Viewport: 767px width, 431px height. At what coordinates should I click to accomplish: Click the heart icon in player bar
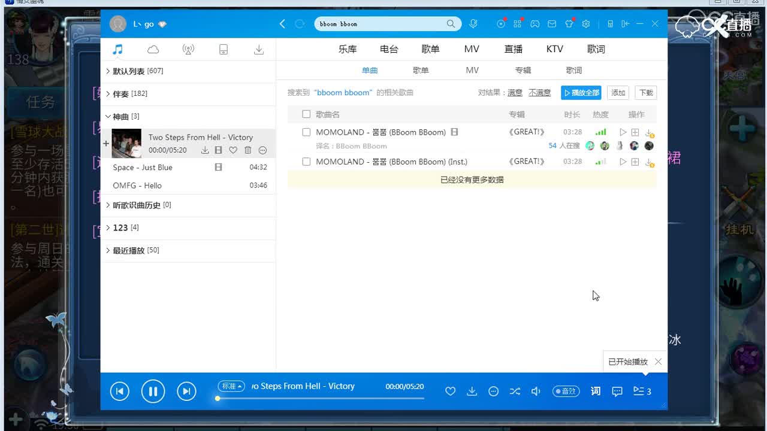tap(451, 391)
